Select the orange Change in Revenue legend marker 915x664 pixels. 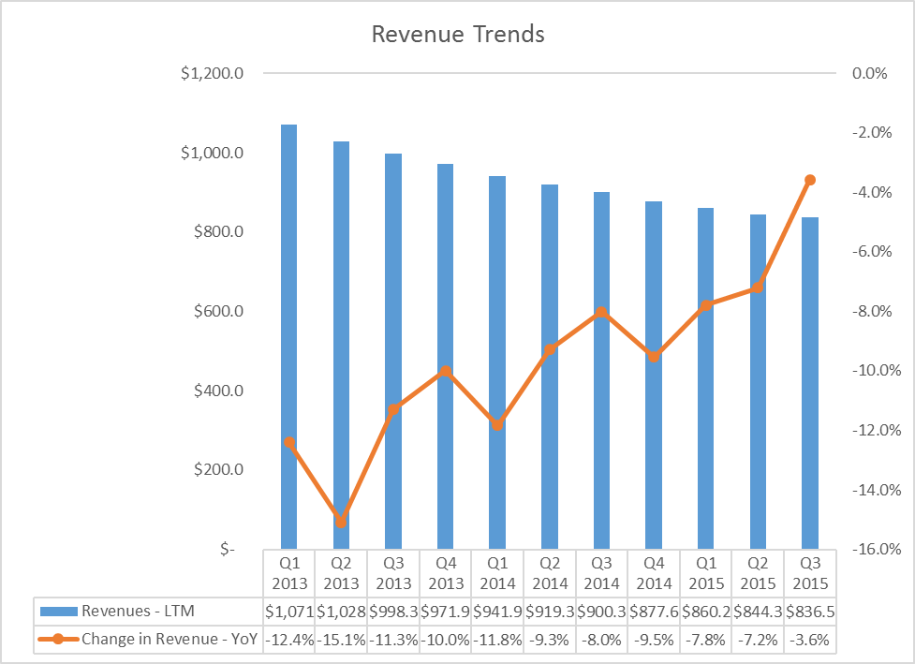point(58,639)
